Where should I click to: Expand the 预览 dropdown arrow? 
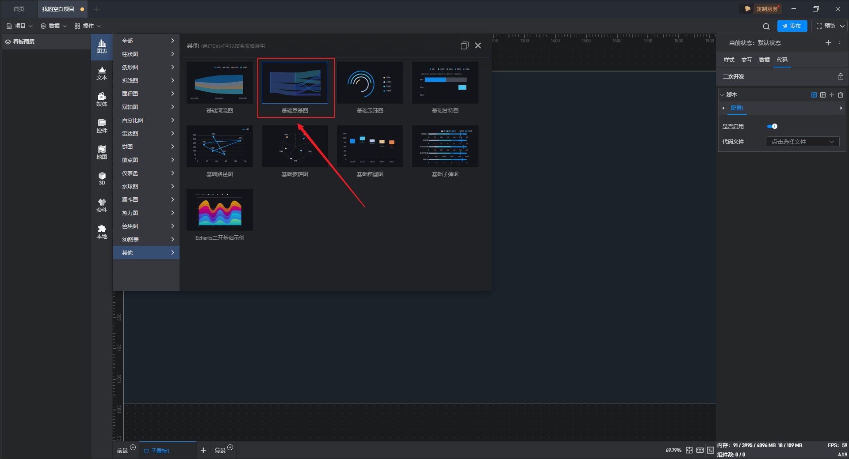[x=842, y=26]
